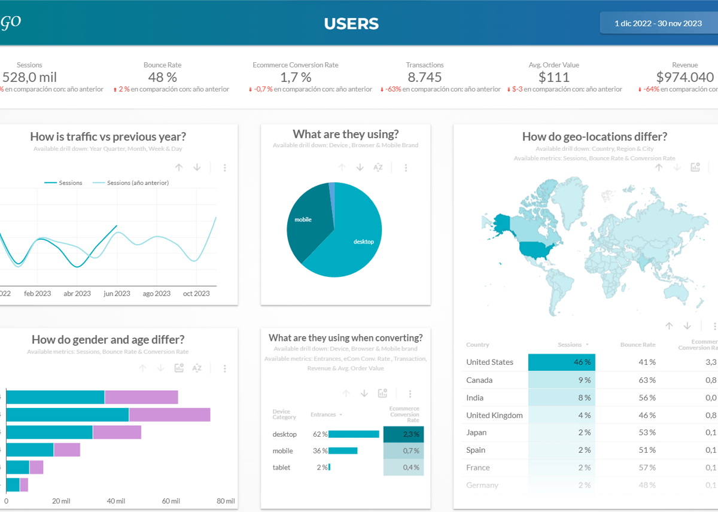
Task: Open more options for the traffic line chart
Action: coord(225,167)
